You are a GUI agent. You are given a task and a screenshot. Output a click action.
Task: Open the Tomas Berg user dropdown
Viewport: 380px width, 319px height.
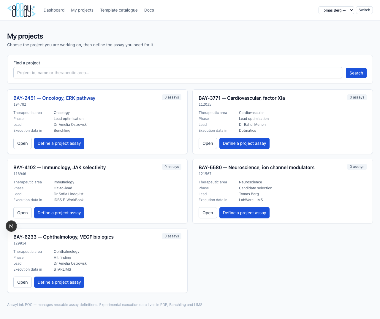336,10
